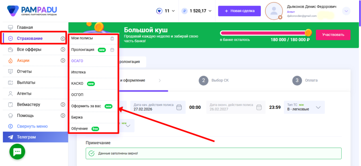The width and height of the screenshot is (361, 166).
Task: Click the user avatar picture
Action: [x=274, y=11]
